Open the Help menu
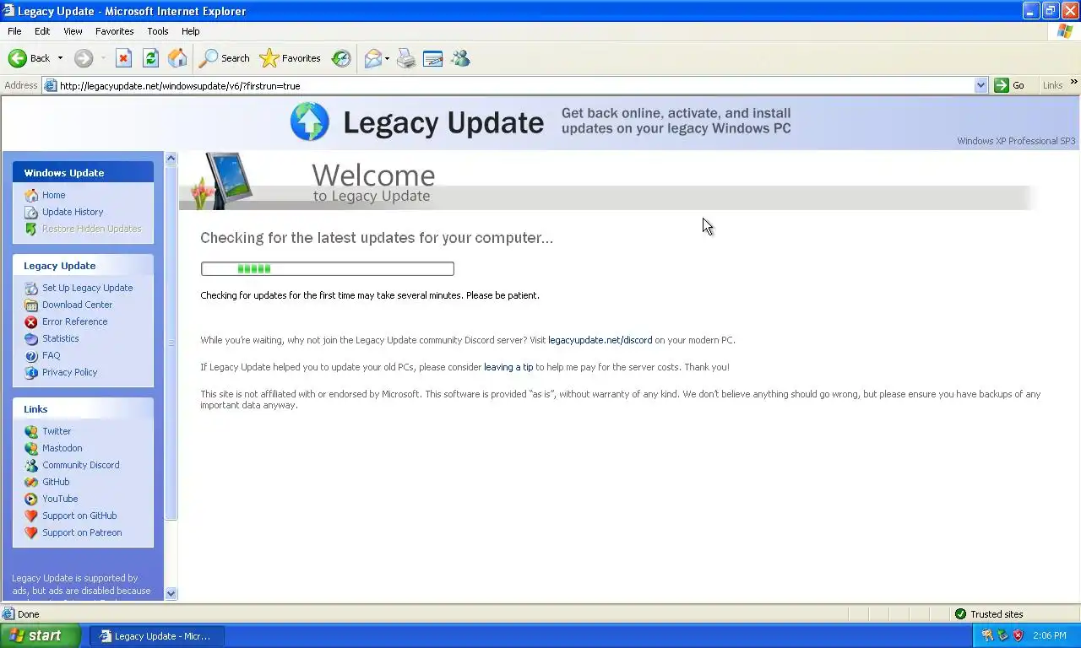1081x648 pixels. 190,31
